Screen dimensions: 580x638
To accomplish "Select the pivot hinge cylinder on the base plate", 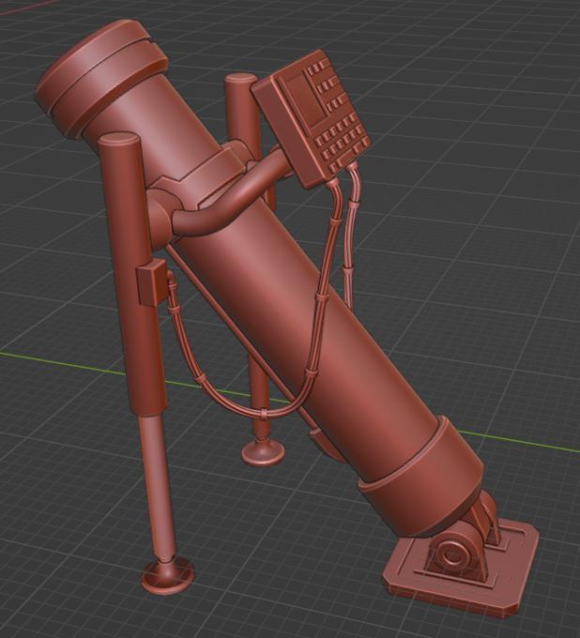I will (452, 555).
